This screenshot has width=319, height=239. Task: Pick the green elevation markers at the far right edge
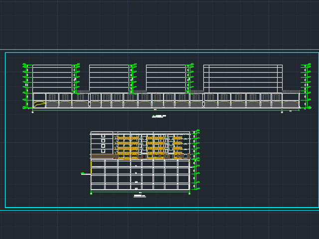point(306,86)
